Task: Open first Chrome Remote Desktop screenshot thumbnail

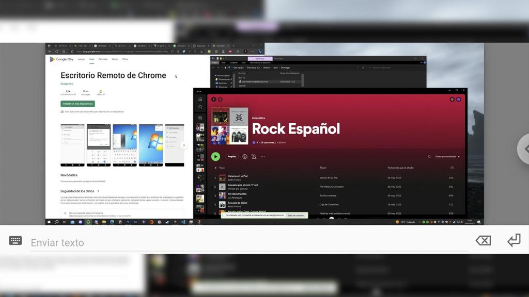Action: click(x=72, y=145)
